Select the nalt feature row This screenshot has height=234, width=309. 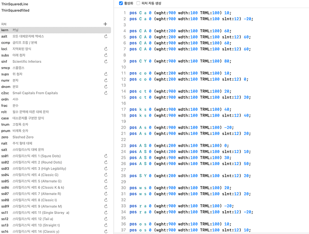(56, 143)
